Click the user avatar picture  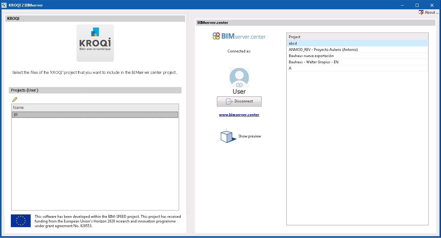[x=239, y=78]
